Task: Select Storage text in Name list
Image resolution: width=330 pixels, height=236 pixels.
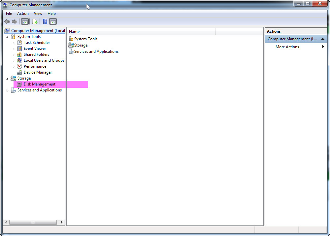Action: [81, 45]
